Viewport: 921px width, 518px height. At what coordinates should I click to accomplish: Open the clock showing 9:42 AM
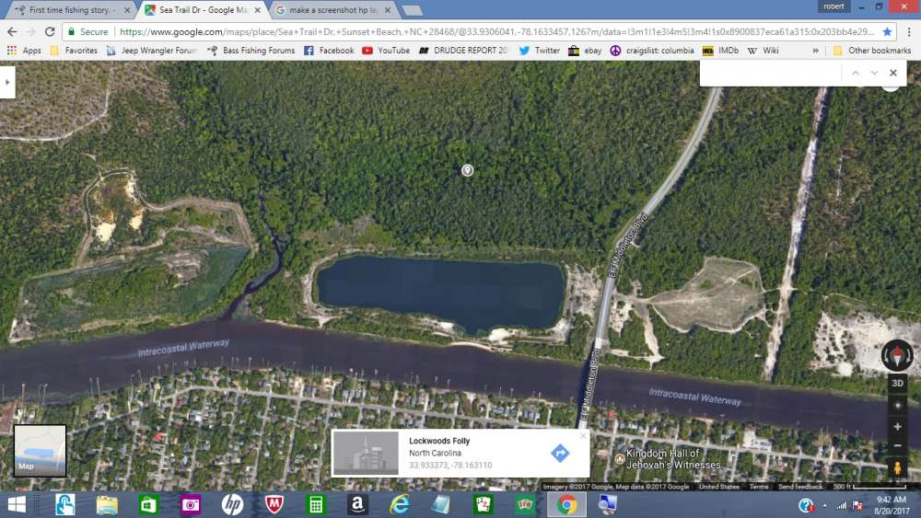coord(891,505)
